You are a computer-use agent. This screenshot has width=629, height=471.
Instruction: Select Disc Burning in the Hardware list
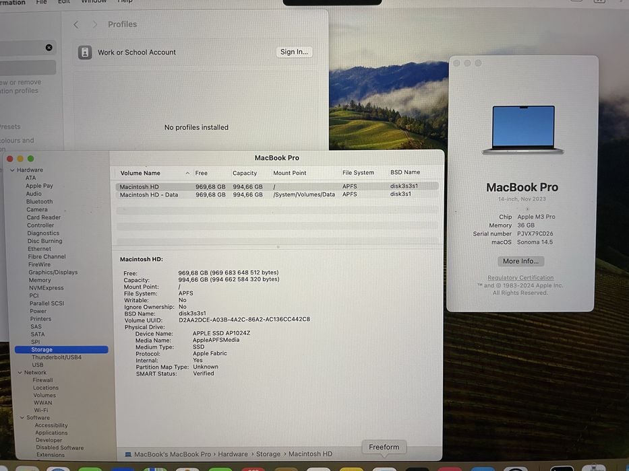pyautogui.click(x=45, y=241)
